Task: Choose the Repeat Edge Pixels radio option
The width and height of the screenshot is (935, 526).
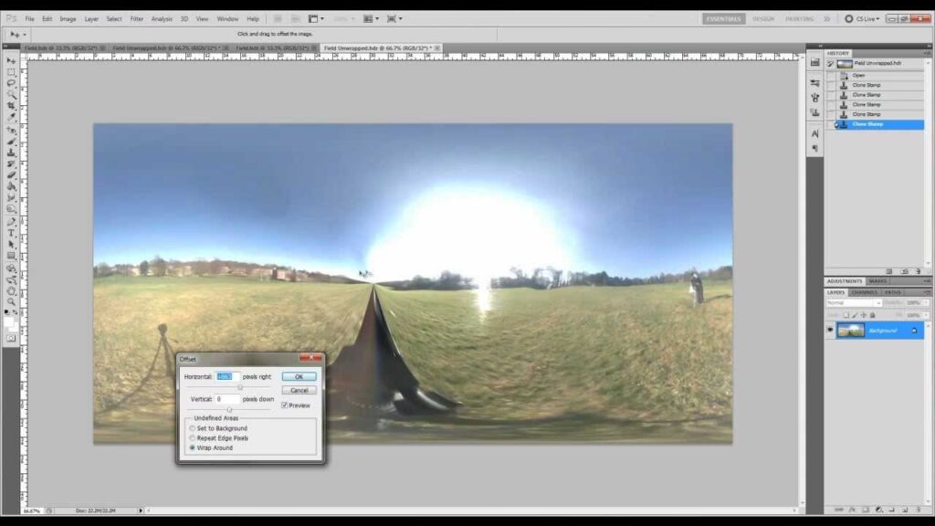Action: click(192, 438)
